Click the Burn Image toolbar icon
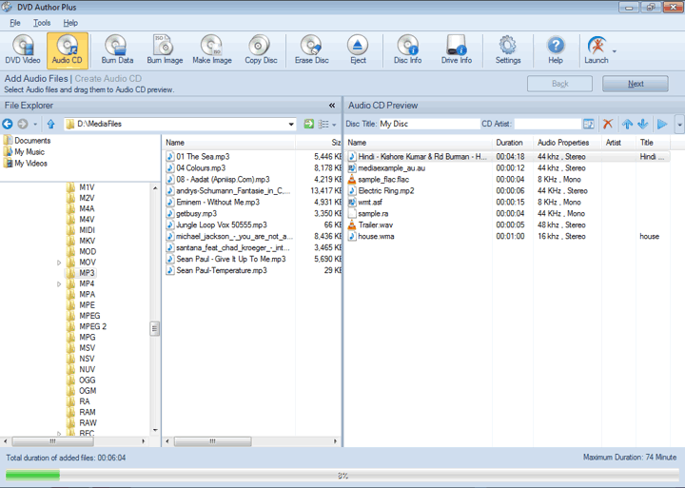This screenshot has height=488, width=685. pyautogui.click(x=165, y=49)
